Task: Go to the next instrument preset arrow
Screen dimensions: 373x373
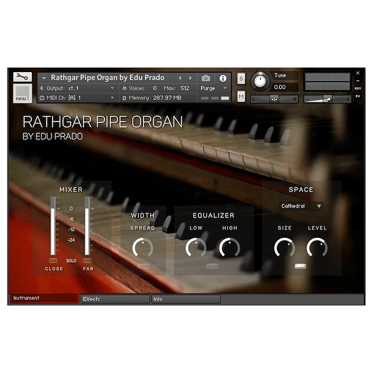Action: 190,78
